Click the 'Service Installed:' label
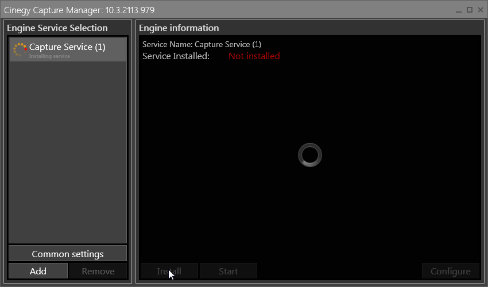Screen dimensions: 488x287 click(x=176, y=56)
